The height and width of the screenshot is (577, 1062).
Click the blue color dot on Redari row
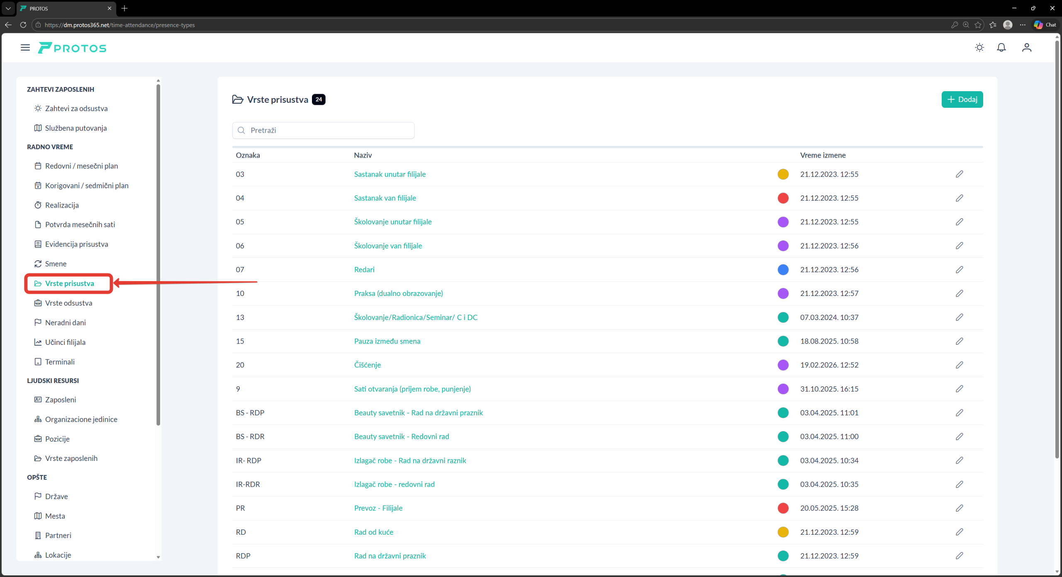point(783,269)
